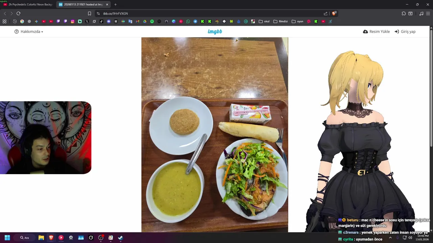433x243 pixels.
Task: Open the history clock bookmark
Action: pos(15,21)
